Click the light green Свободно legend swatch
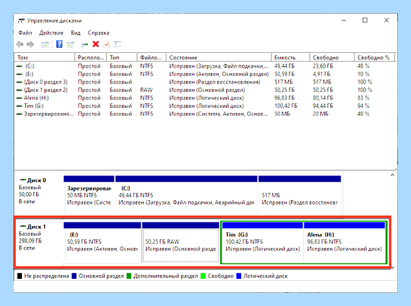The height and width of the screenshot is (306, 411). tap(203, 276)
